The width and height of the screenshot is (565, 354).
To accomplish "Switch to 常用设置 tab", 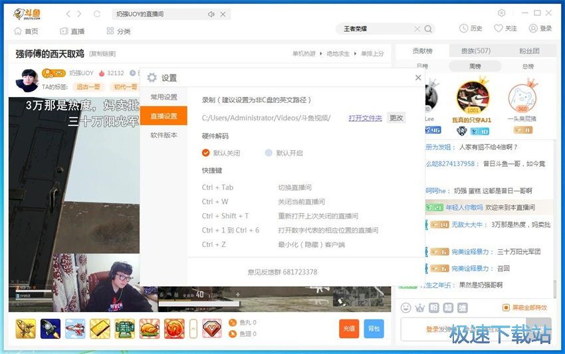I will point(164,97).
